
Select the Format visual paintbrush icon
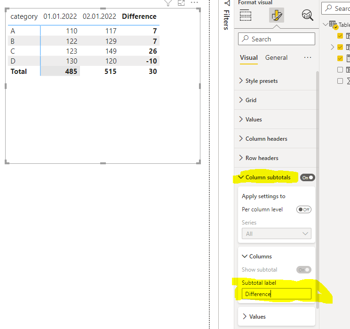pos(277,15)
